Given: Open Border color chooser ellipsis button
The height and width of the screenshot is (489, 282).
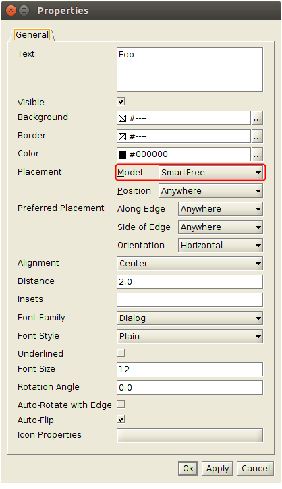Looking at the screenshot, I should (257, 136).
